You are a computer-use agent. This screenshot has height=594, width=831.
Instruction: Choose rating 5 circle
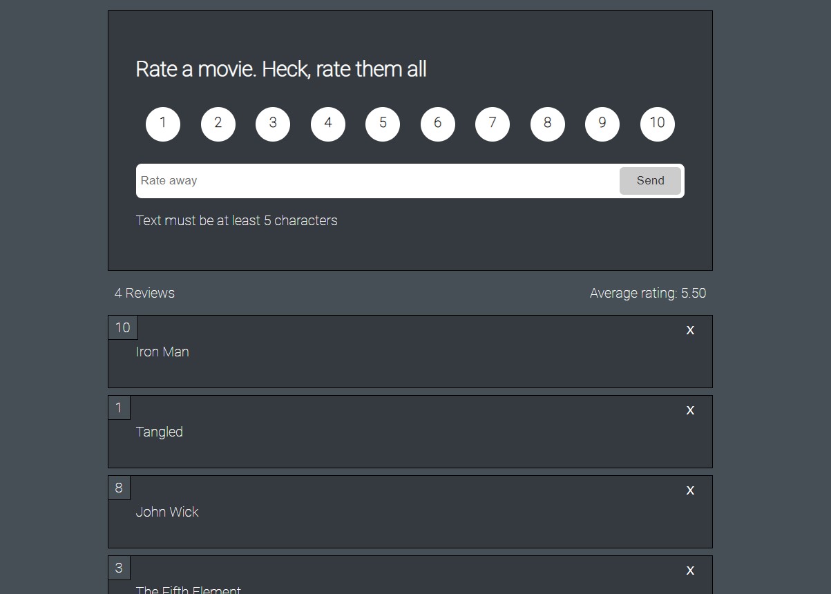pyautogui.click(x=383, y=124)
